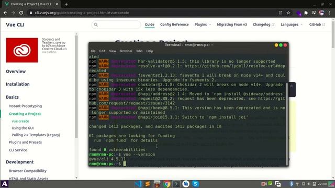Click the Vue CLI search field
This screenshot has height=188, width=335.
point(116,25)
